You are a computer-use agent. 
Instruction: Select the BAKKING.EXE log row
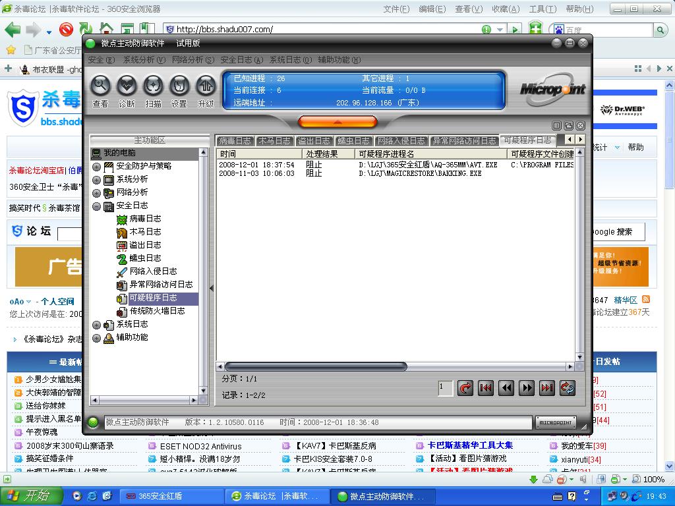(396, 173)
